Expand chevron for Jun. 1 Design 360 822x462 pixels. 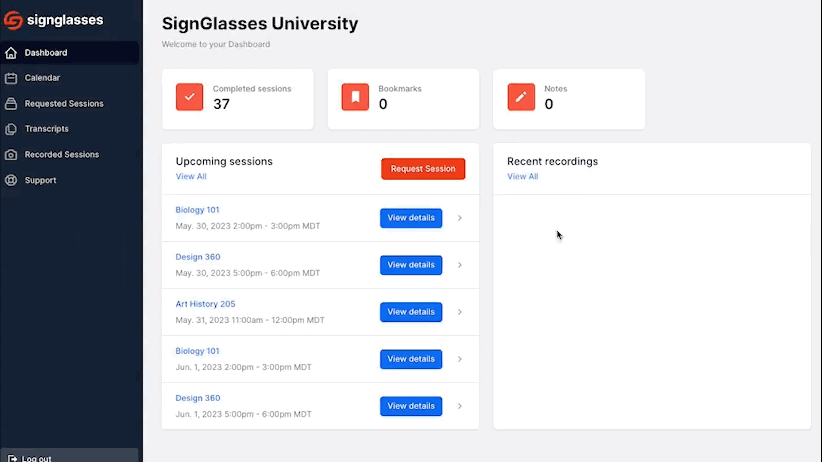tap(459, 406)
